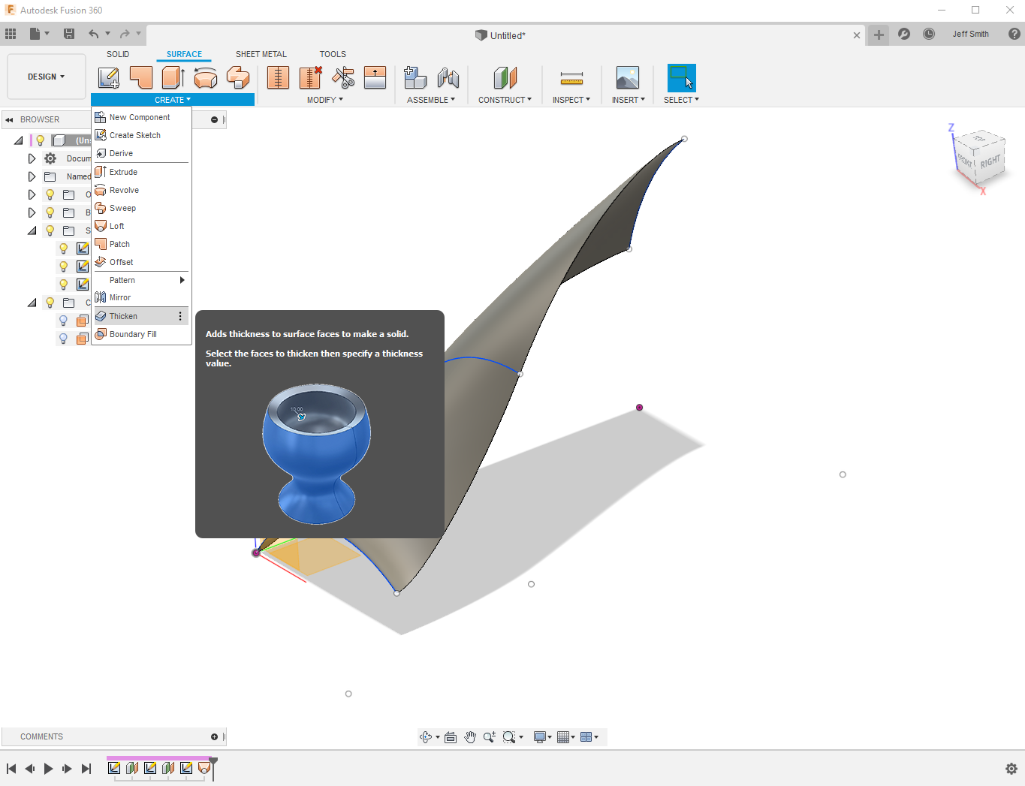
Task: Click the Loft feature in the timeline
Action: tap(203, 768)
